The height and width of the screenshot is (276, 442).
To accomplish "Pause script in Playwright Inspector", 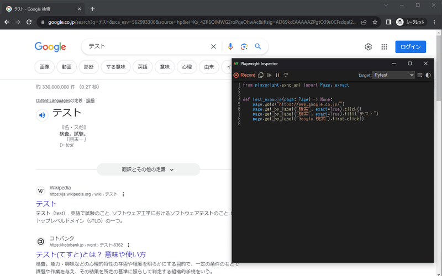I will coord(277,75).
